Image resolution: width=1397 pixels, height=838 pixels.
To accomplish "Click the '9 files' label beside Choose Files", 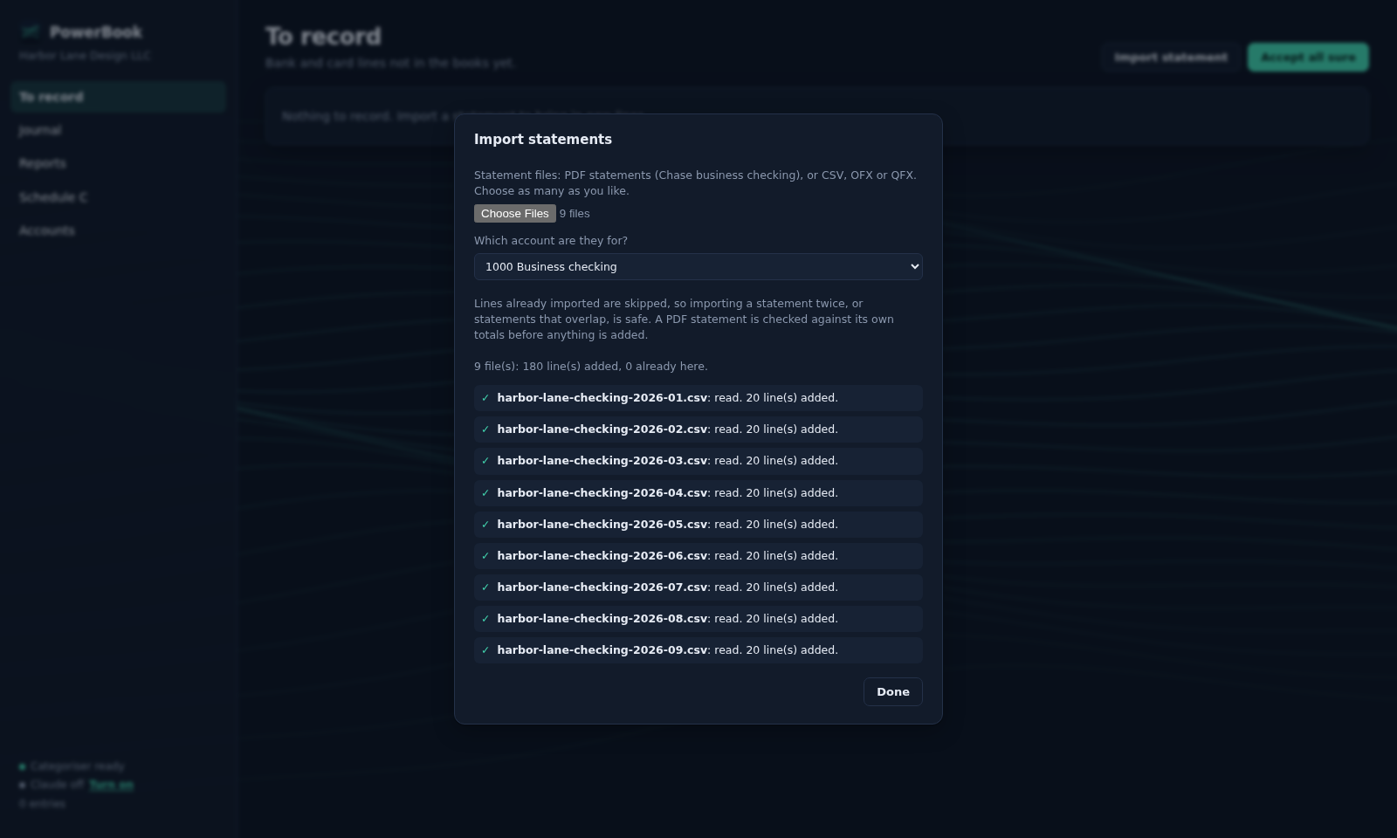I will [575, 214].
